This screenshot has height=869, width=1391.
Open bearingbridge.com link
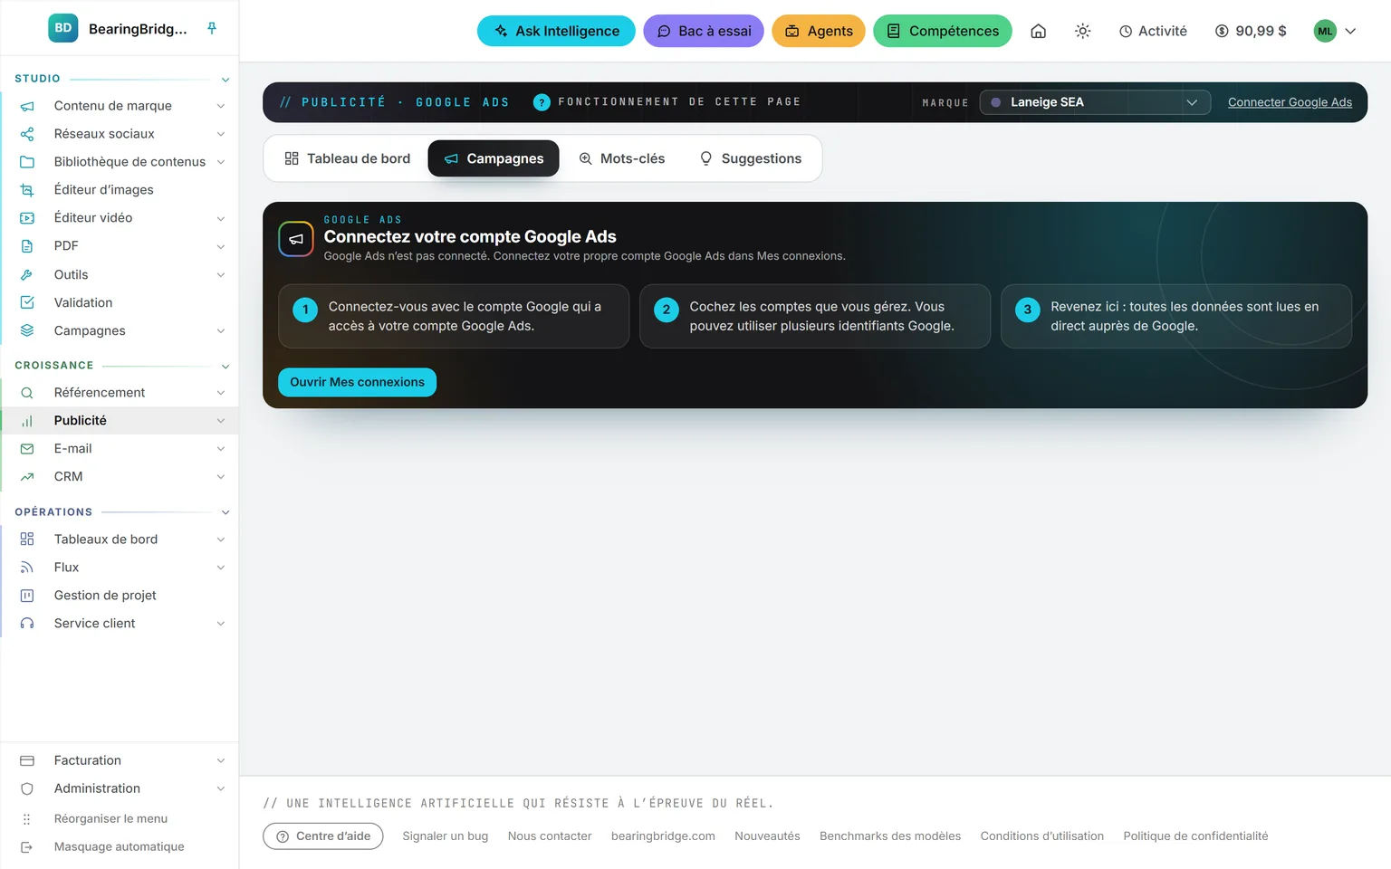663,836
